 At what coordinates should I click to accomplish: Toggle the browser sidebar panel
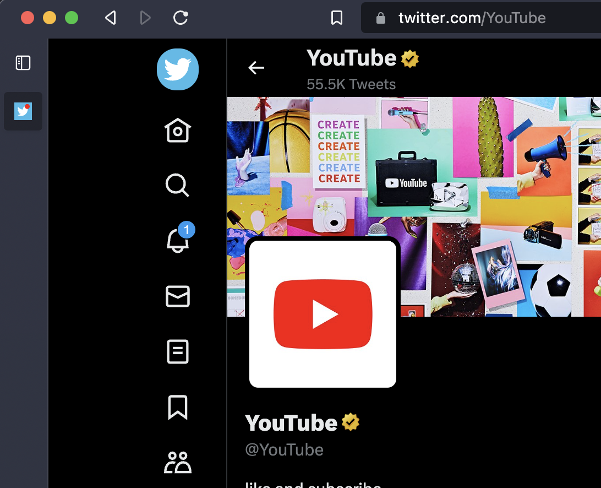click(x=23, y=63)
